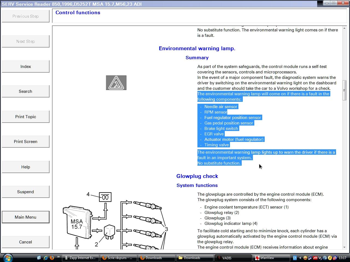Click the vertical scrollbar thumb
The image size is (350, 262).
[344, 90]
